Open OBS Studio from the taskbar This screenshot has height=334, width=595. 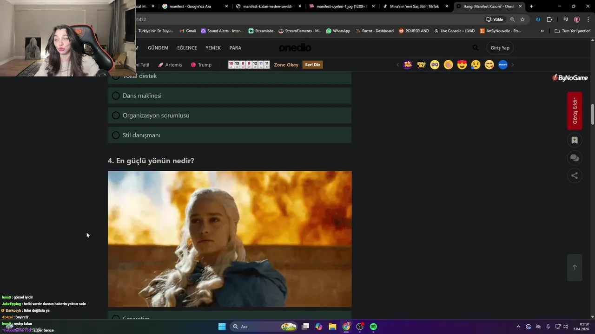360,327
